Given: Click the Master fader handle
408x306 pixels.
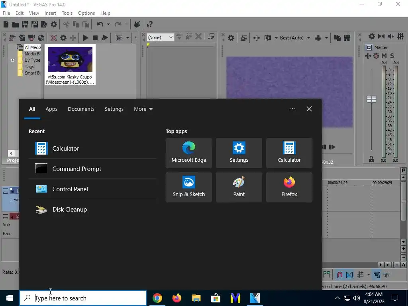Looking at the screenshot, I should point(372,99).
